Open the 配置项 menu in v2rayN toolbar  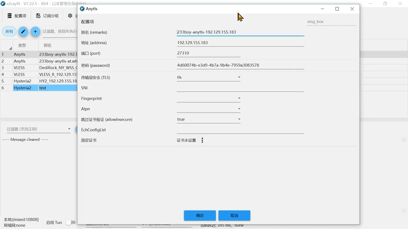17,16
